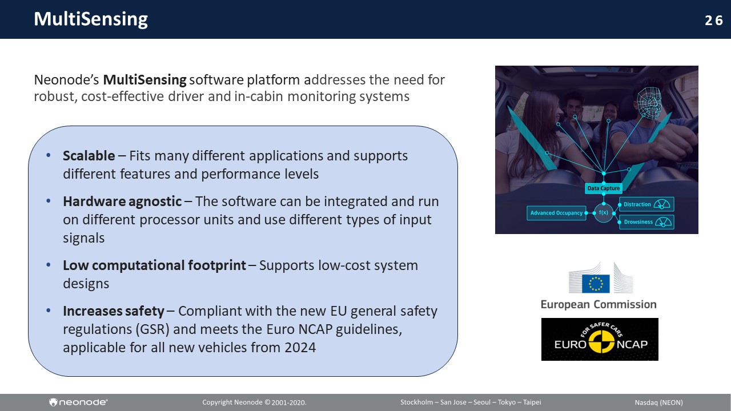This screenshot has height=411, width=731.
Task: Click the MultiSensing slide title
Action: [91, 19]
